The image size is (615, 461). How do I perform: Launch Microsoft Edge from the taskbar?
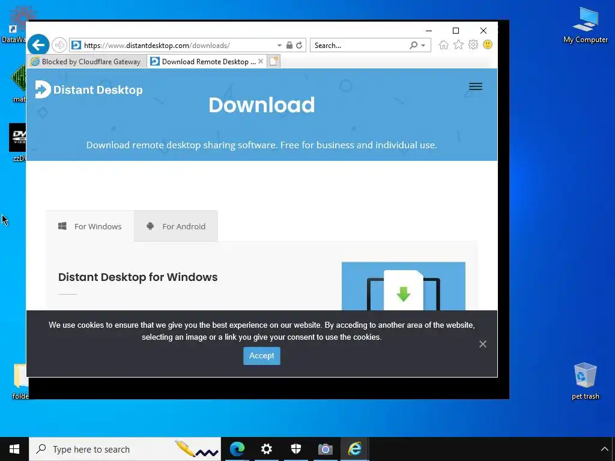(x=237, y=449)
